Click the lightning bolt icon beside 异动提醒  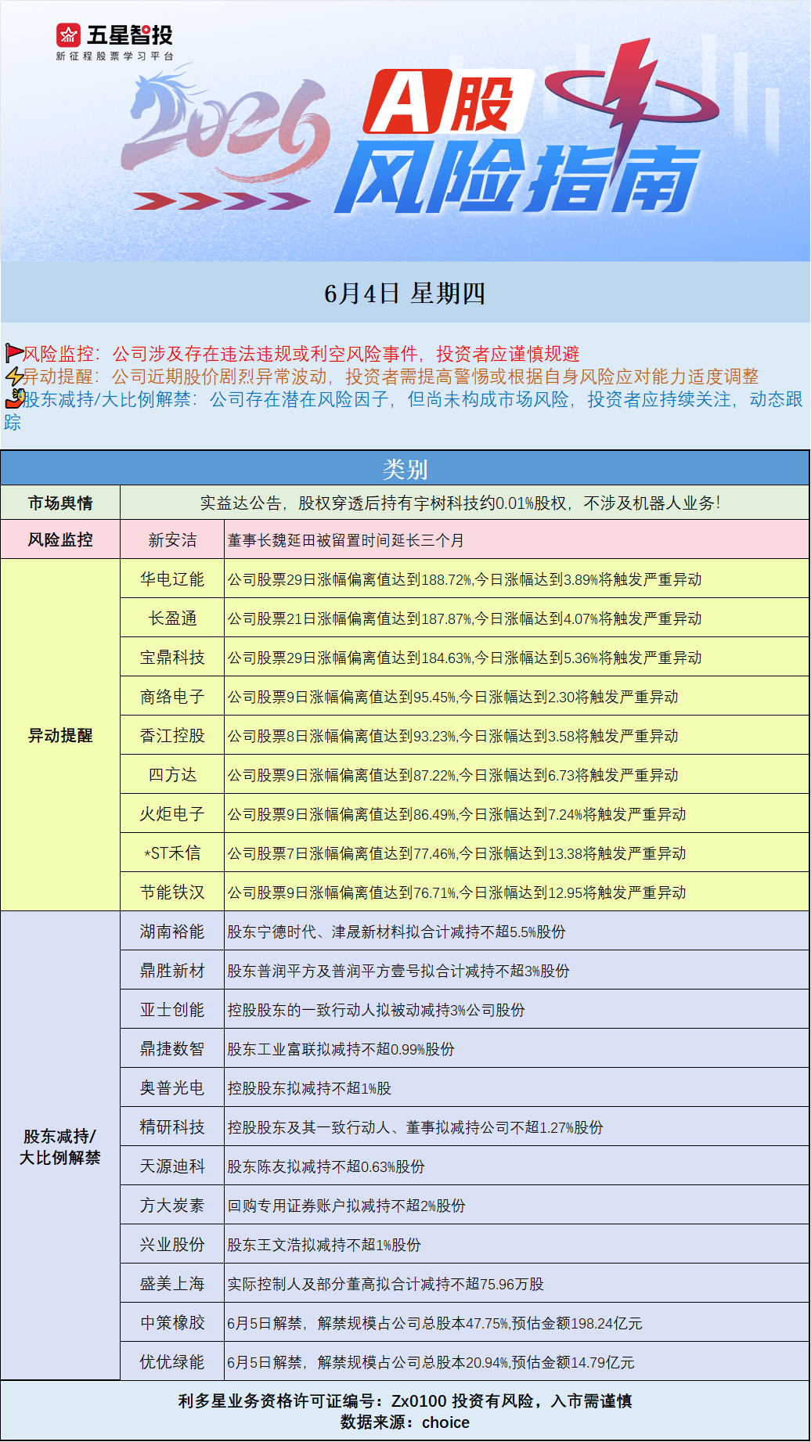[x=14, y=377]
